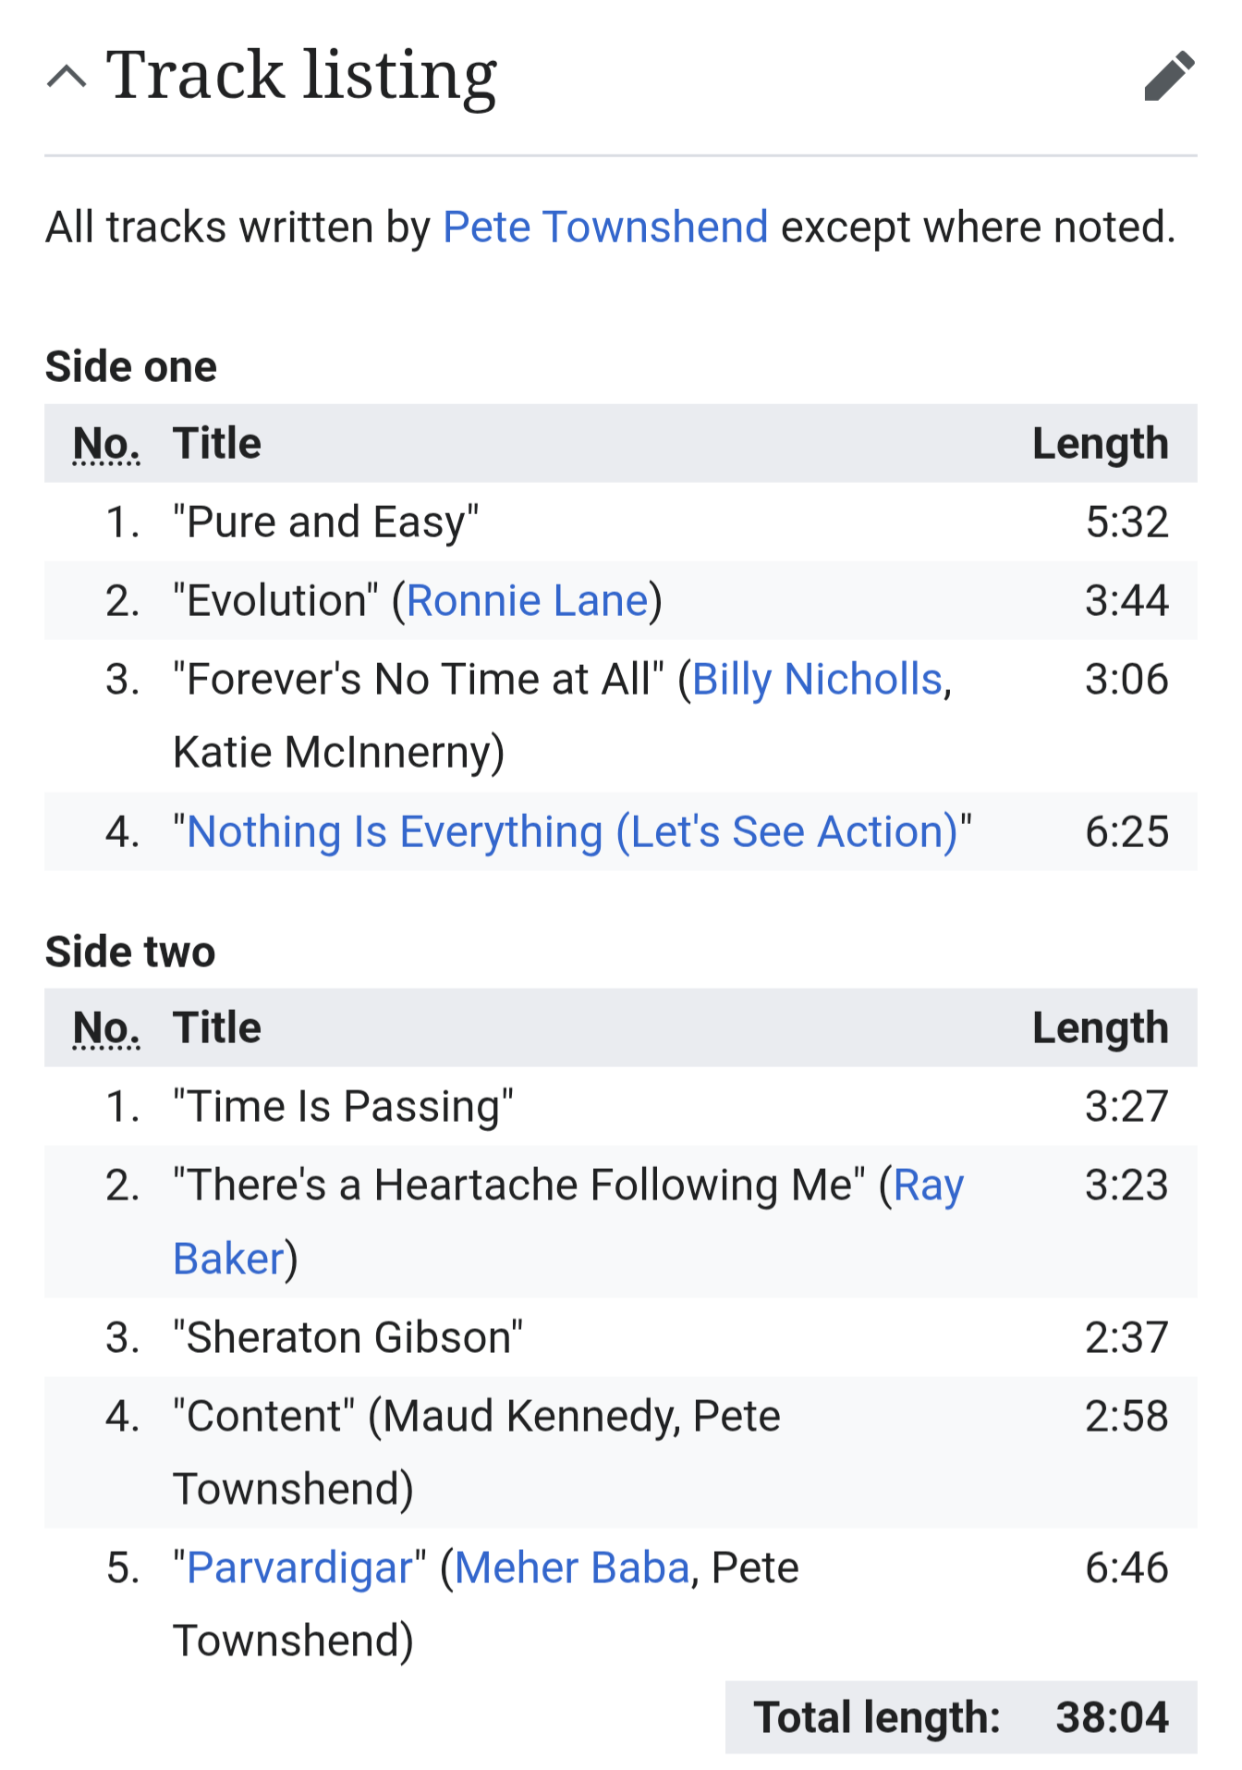Collapse the Track listing section chevron
Screen dimensions: 1242x1770
[67, 76]
